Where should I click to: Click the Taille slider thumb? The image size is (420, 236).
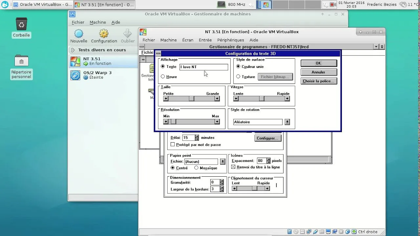(x=192, y=99)
